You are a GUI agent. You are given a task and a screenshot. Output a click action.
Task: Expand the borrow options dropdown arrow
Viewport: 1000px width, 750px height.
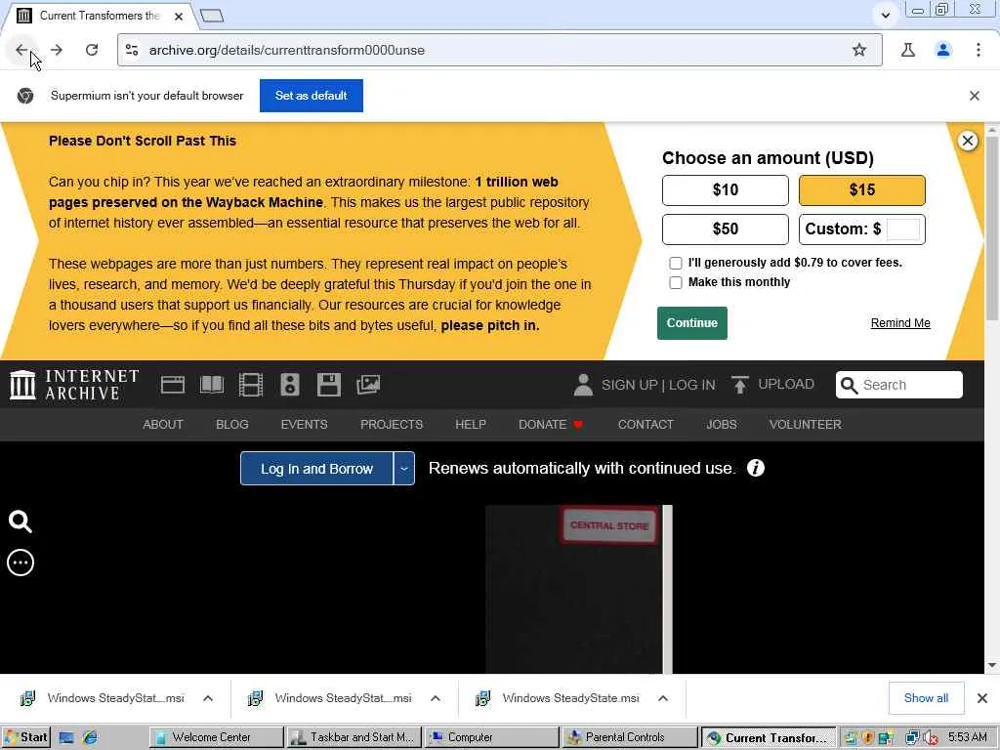pyautogui.click(x=404, y=469)
